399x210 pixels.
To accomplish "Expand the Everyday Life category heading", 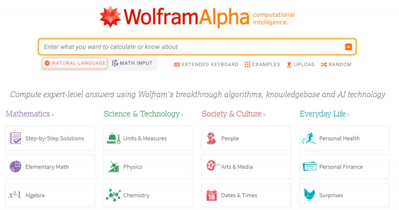I will [x=324, y=114].
